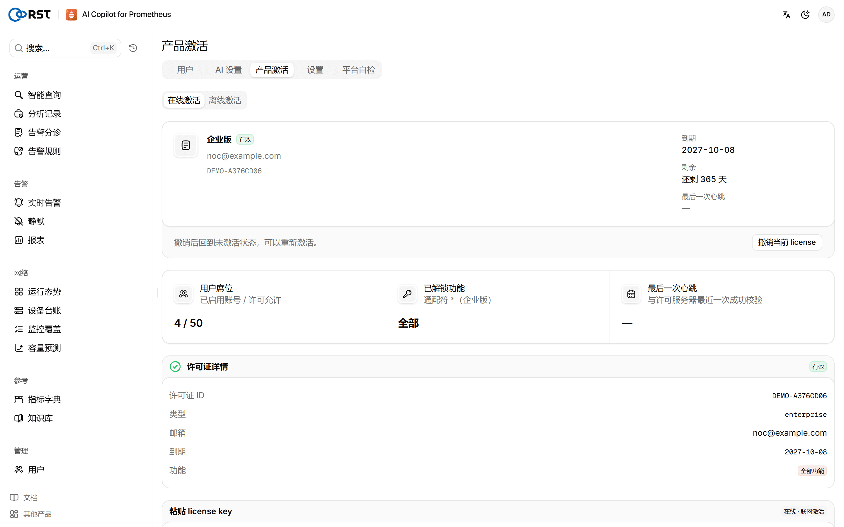The width and height of the screenshot is (844, 527).
Task: Switch to the AI 设置 tab
Action: [229, 70]
